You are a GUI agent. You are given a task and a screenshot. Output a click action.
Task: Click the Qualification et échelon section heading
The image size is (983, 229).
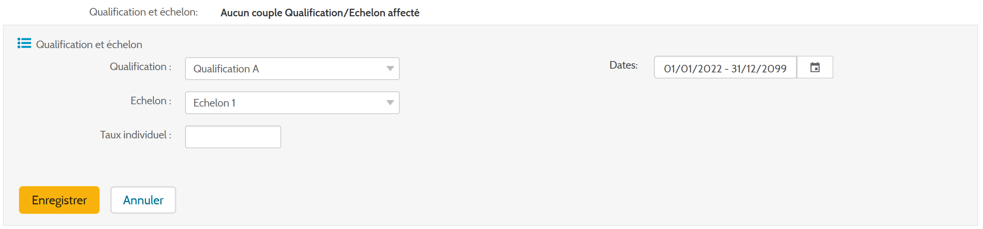point(89,45)
